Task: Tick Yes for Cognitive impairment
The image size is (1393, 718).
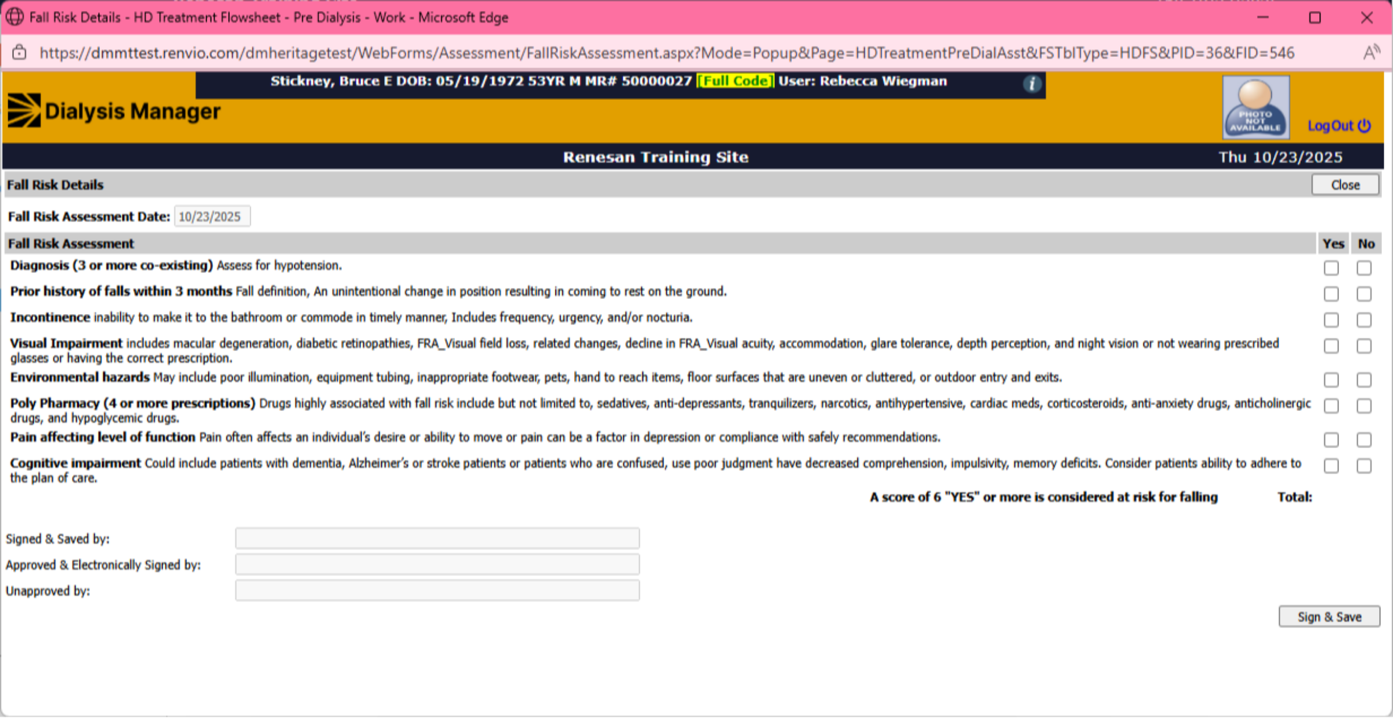Action: pos(1331,466)
